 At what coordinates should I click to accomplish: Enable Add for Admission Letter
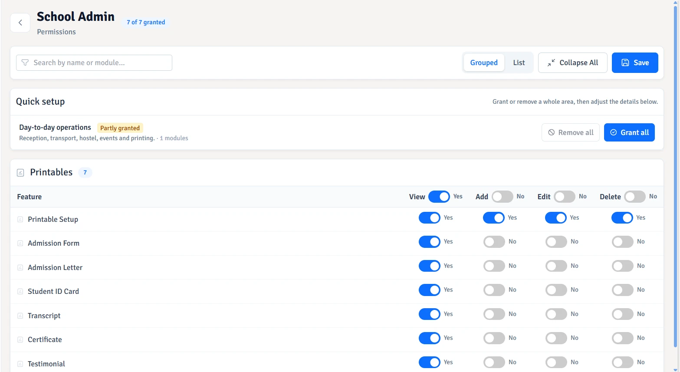[x=494, y=266]
